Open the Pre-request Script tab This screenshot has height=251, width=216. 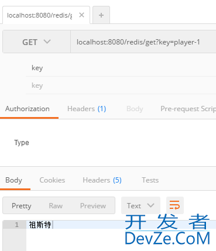tap(188, 109)
